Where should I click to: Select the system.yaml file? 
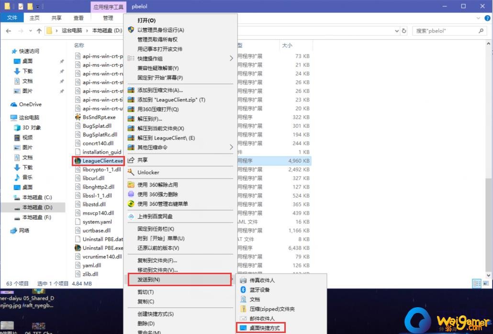tap(97, 222)
